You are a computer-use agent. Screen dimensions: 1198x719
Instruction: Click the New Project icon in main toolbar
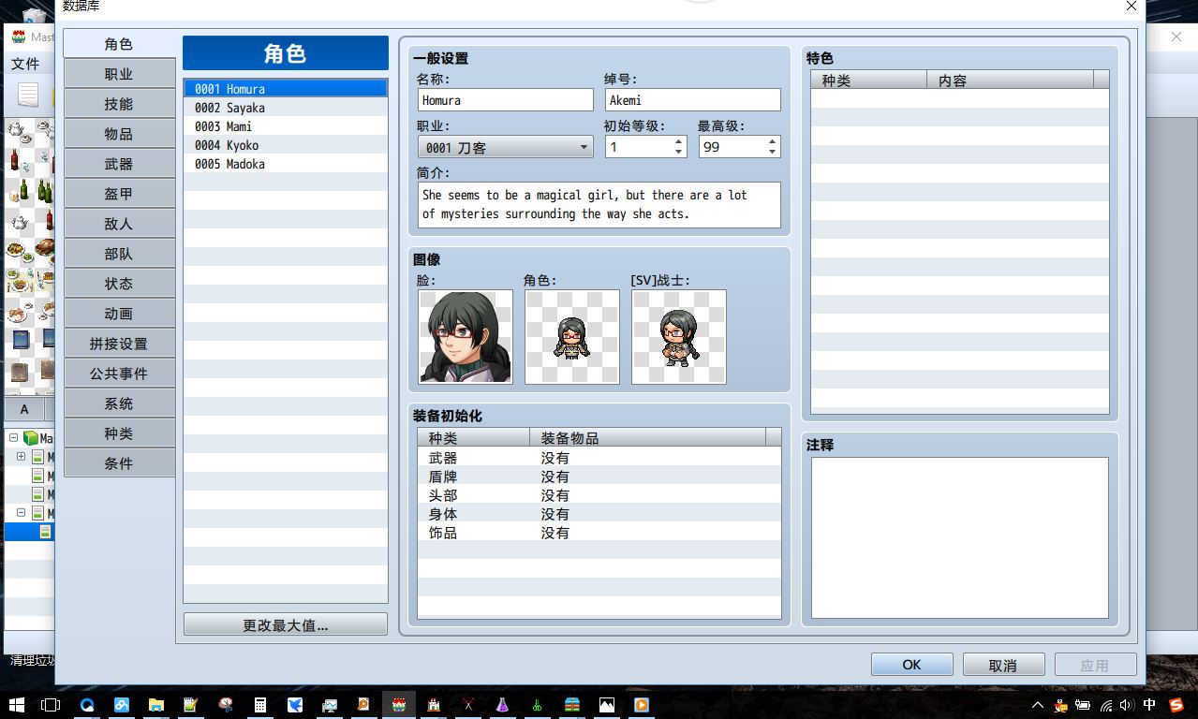(29, 95)
